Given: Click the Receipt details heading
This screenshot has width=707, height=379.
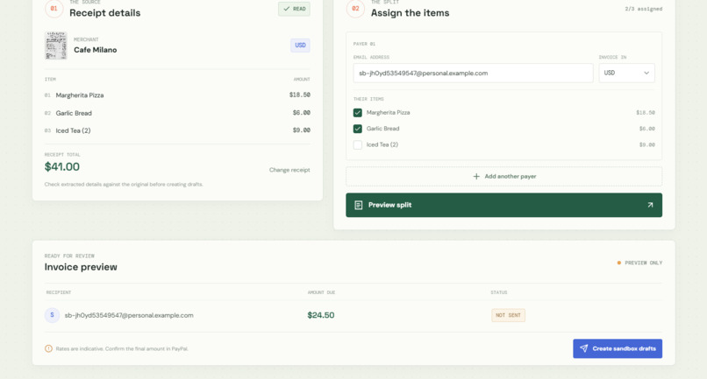Looking at the screenshot, I should pos(105,13).
